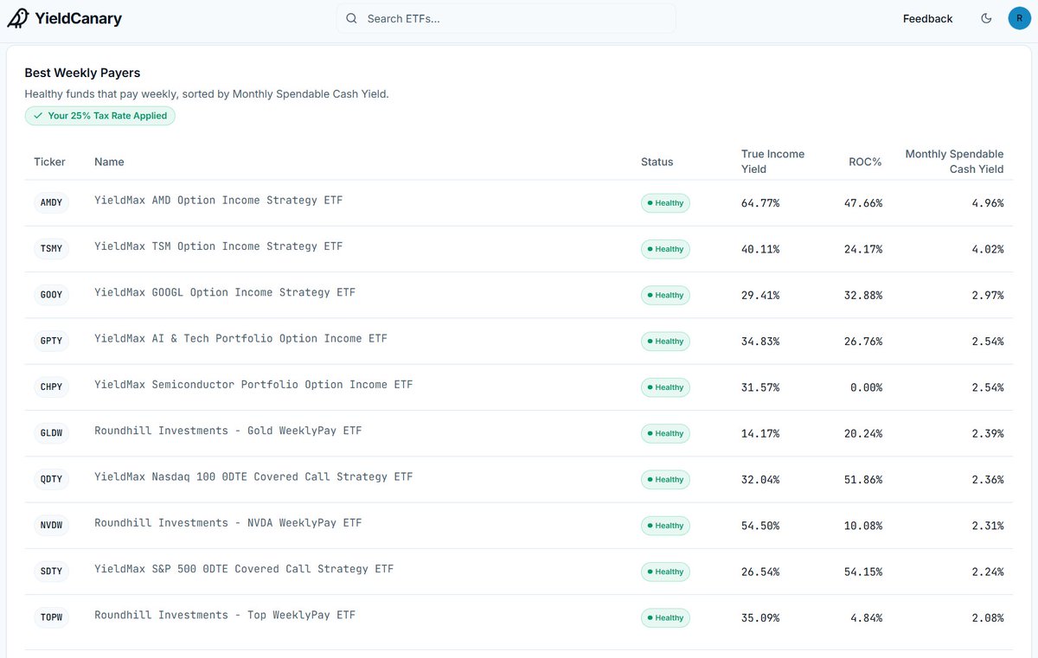This screenshot has width=1038, height=658.
Task: Sort by the Ticker column header
Action: [49, 162]
